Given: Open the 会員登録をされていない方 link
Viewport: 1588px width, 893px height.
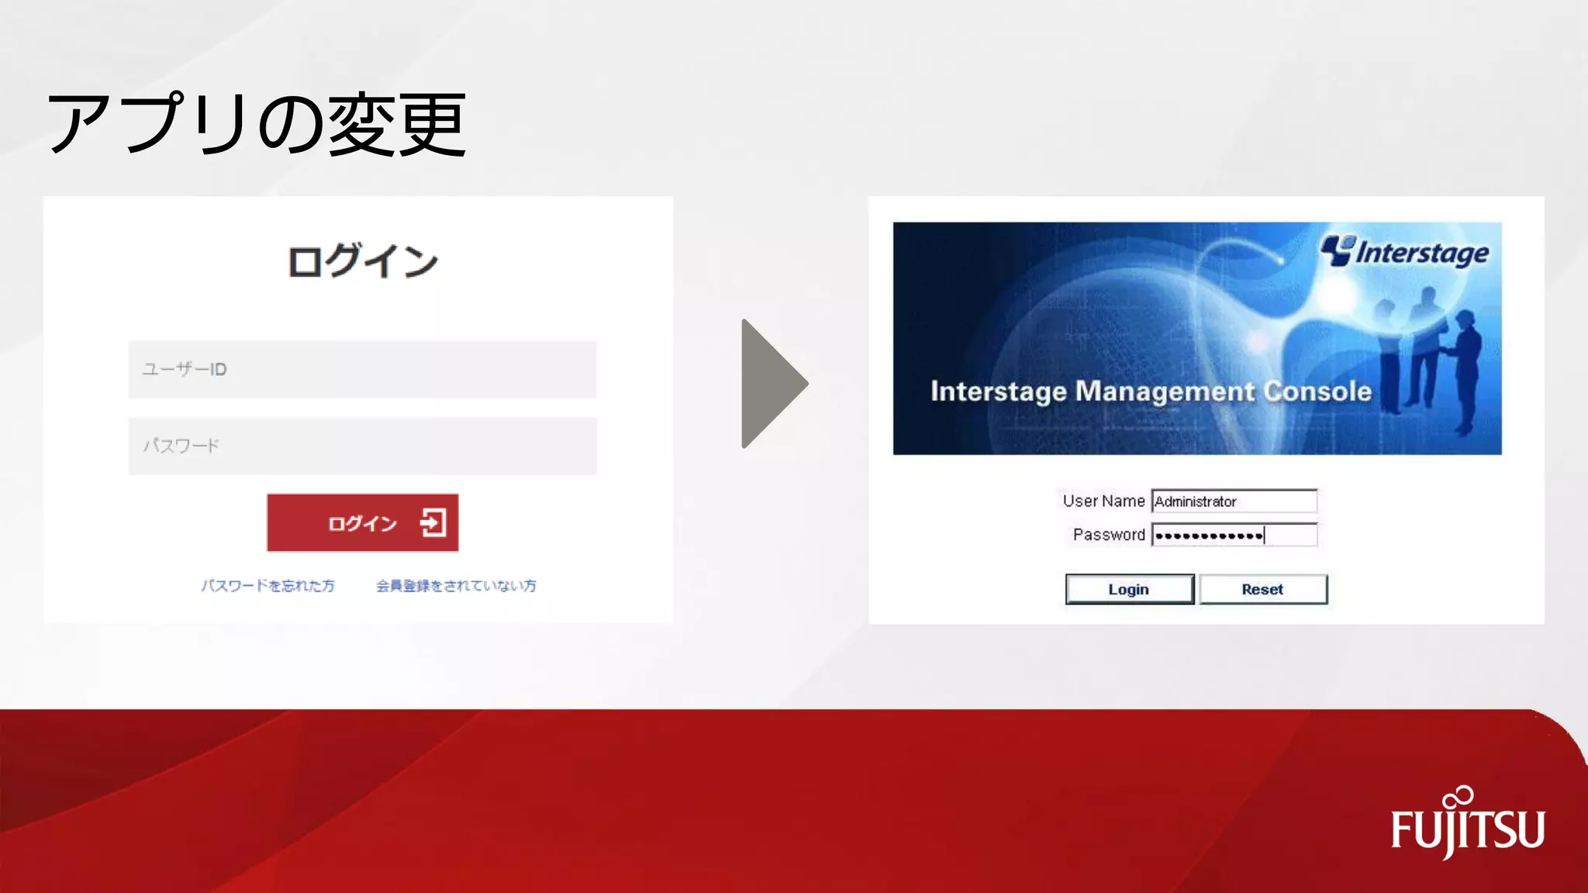Looking at the screenshot, I should point(456,585).
